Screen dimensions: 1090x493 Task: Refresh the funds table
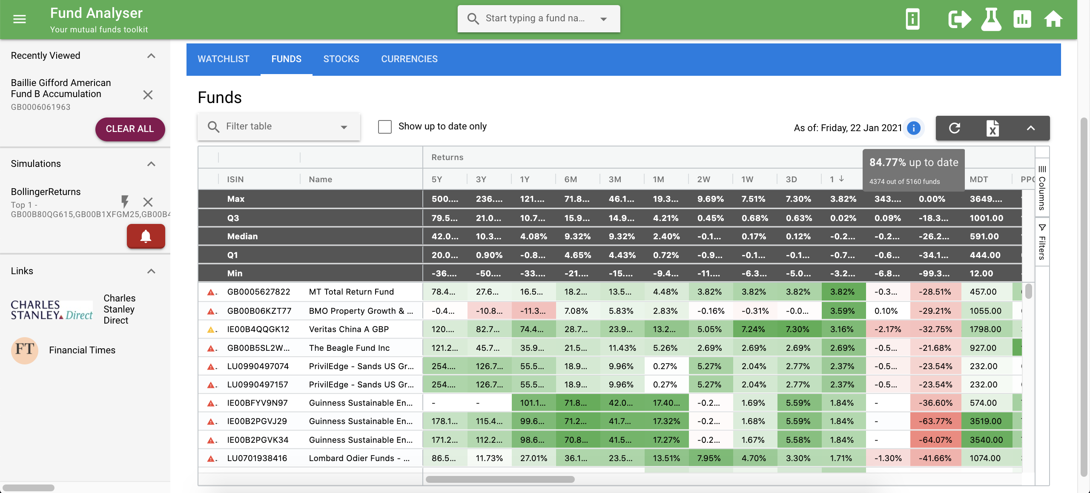point(955,128)
